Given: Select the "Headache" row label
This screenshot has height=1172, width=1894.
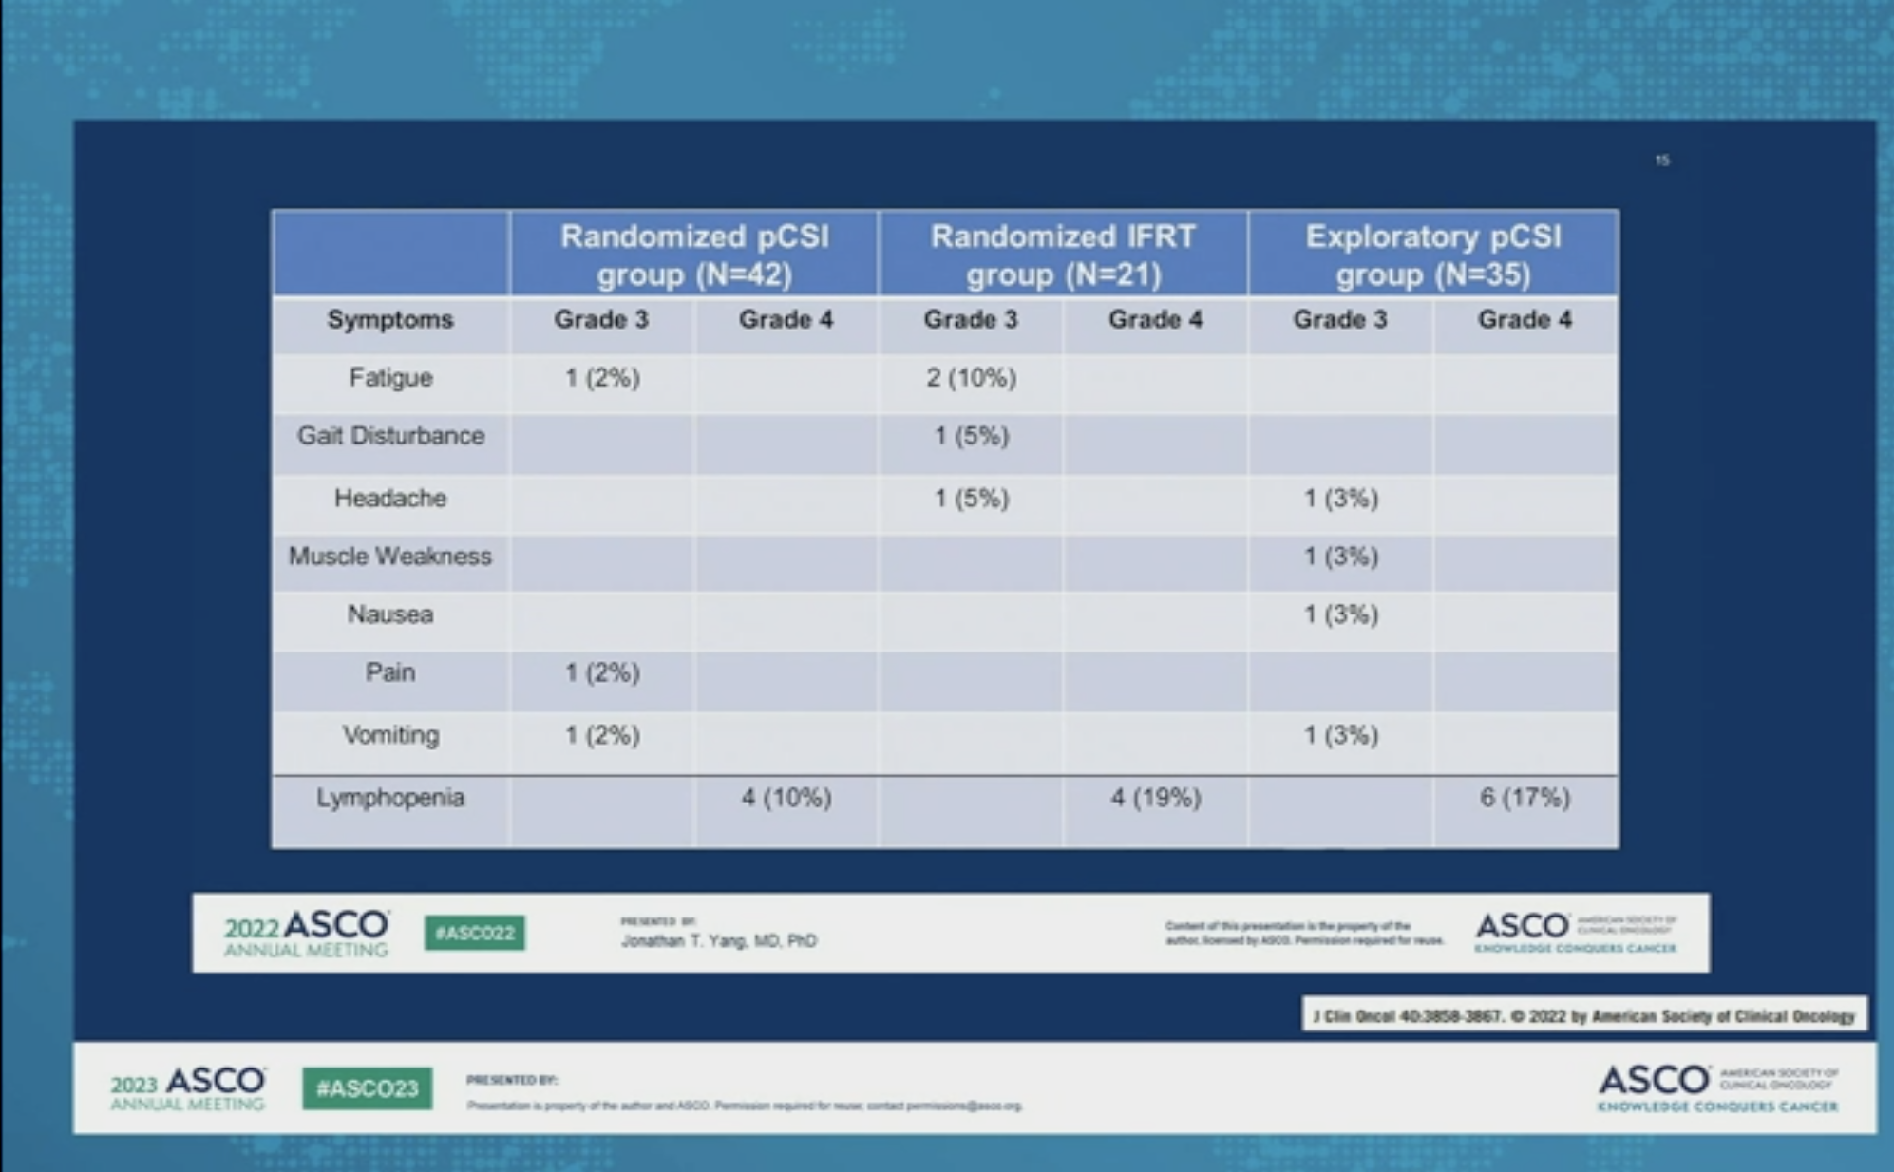Looking at the screenshot, I should 390,498.
